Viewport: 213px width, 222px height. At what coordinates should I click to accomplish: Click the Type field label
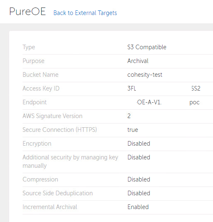29,47
